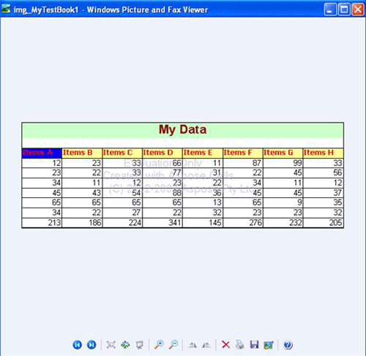Viewport: 366px width, 356px height.
Task: Click the Items H column header
Action: [323, 153]
